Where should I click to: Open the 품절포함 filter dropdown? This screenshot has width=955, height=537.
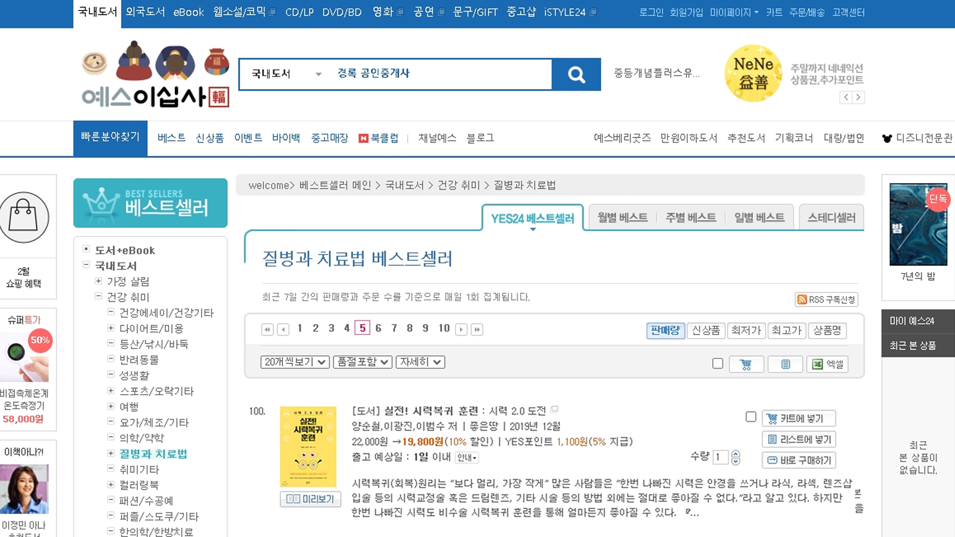[x=363, y=362]
